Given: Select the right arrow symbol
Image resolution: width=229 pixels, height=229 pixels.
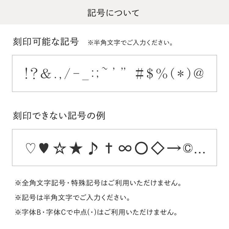Looking at the screenshot, I should [174, 149].
